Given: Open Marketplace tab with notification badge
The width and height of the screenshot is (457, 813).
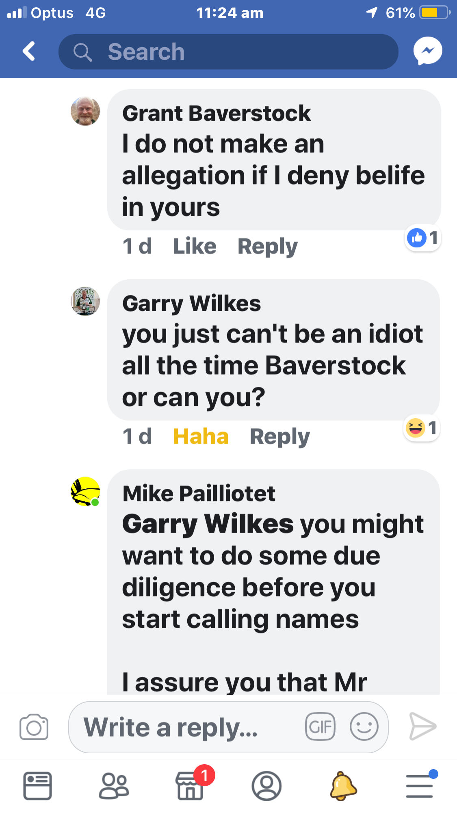Looking at the screenshot, I should coord(190,785).
